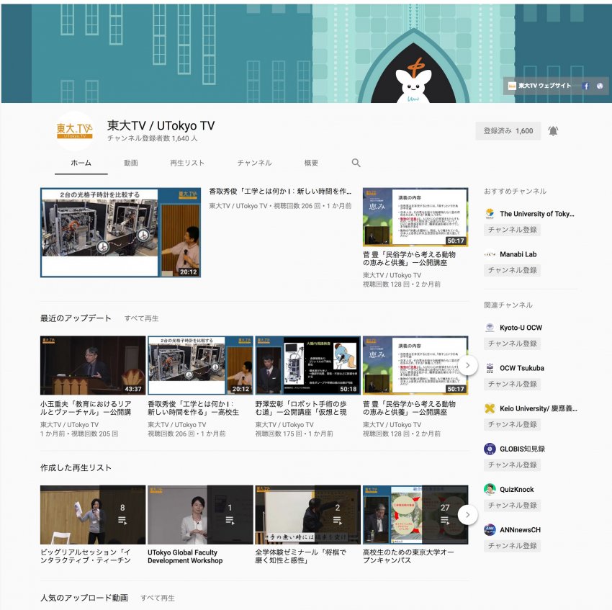Play the featured 20:12 optical lattice clock video
612x610 pixels.
121,233
